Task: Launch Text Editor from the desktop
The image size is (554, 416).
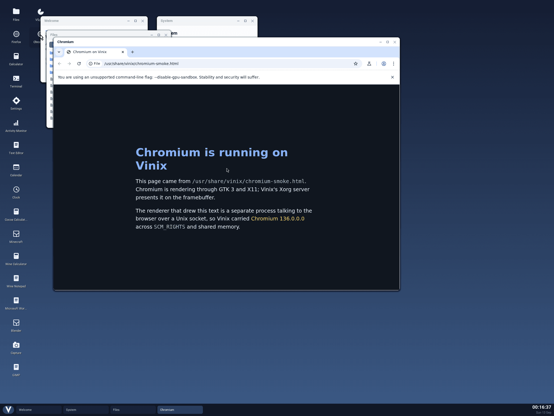Action: point(16,148)
